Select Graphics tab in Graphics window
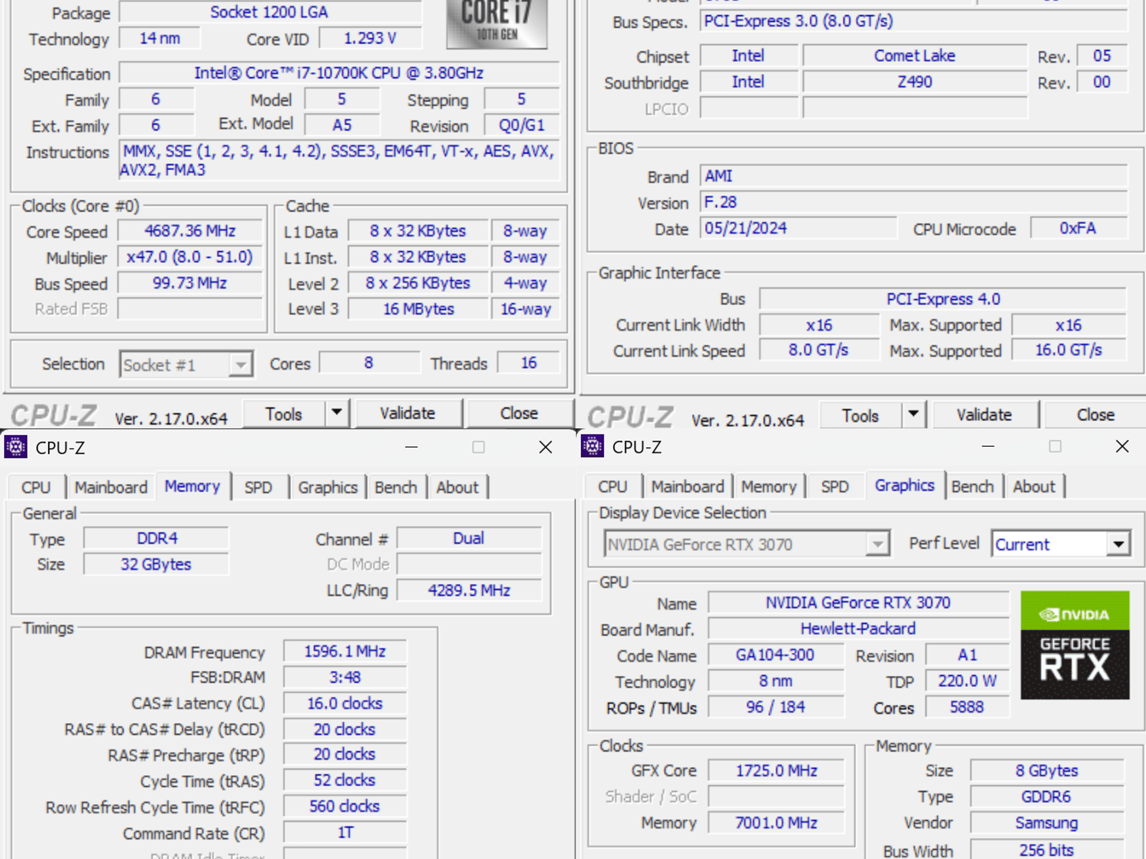This screenshot has width=1146, height=859. tap(905, 485)
